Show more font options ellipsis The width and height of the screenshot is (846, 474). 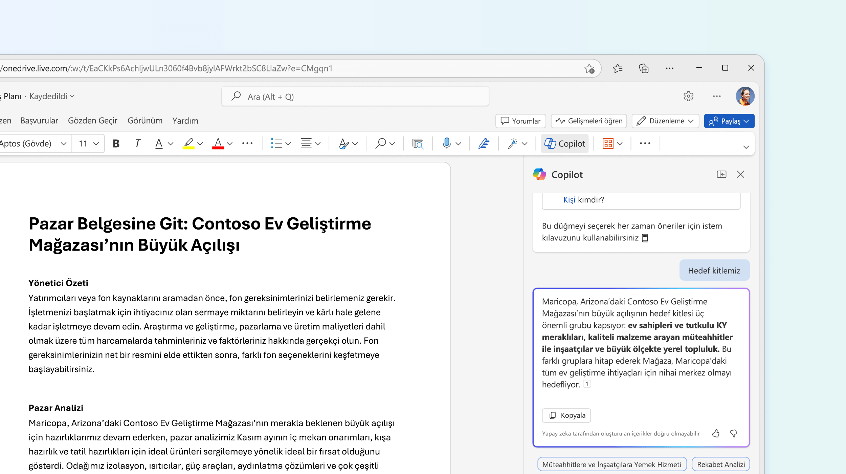point(247,144)
